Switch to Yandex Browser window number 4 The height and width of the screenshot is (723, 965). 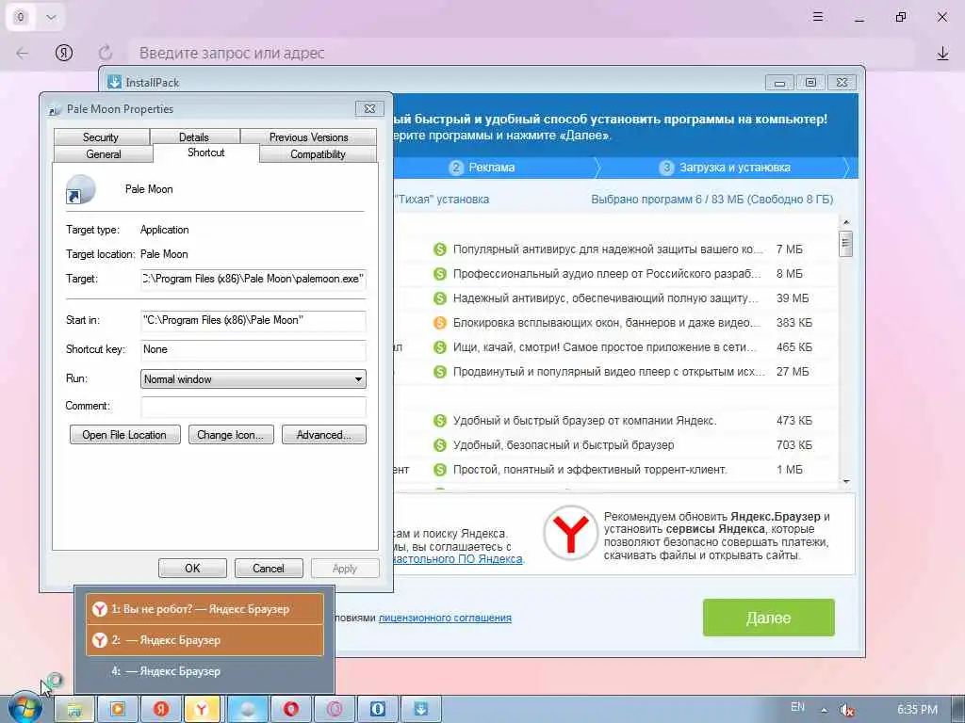pos(204,671)
